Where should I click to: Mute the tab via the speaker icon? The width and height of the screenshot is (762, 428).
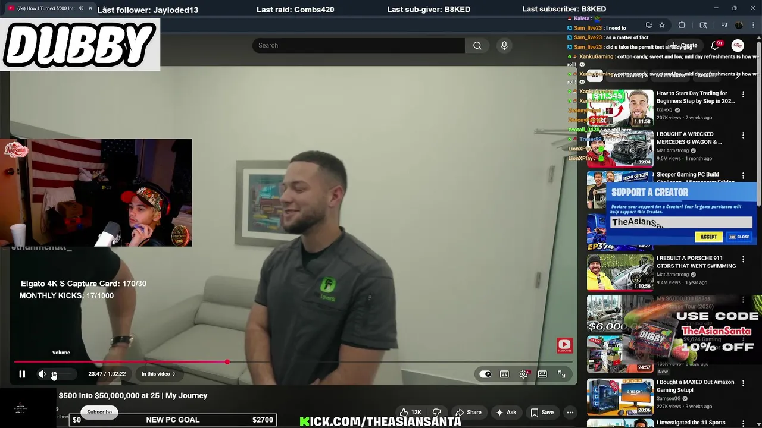pos(81,8)
